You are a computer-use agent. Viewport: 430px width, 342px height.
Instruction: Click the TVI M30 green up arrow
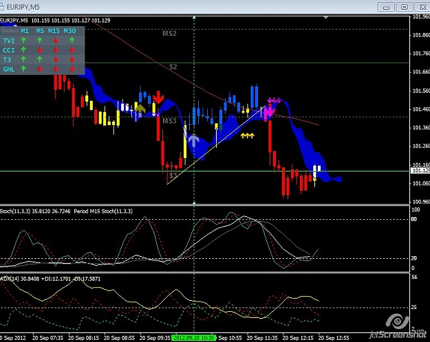(72, 41)
